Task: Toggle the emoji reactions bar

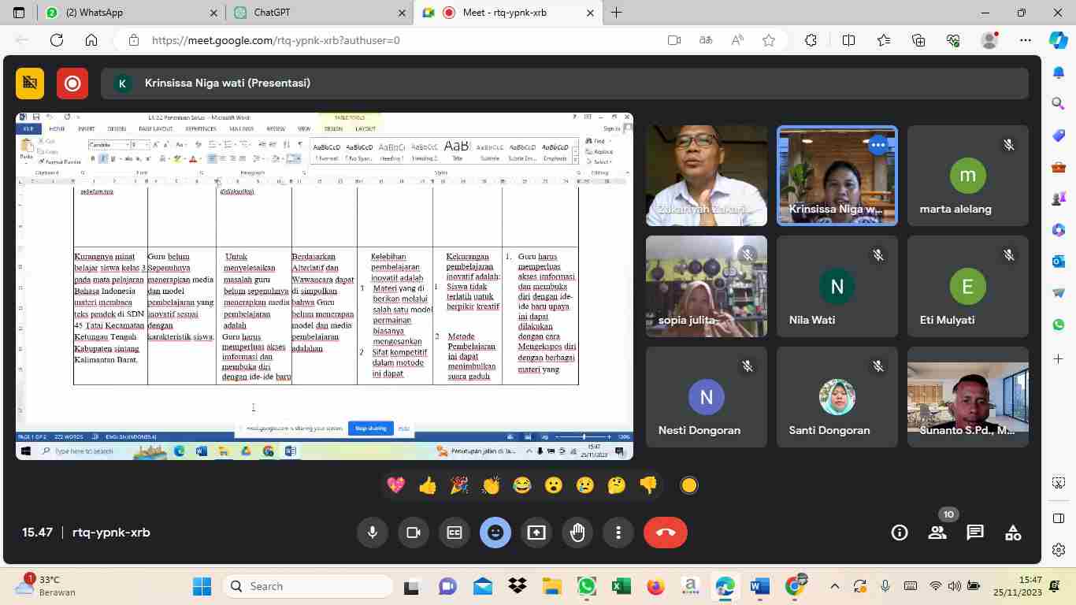Action: pos(495,533)
